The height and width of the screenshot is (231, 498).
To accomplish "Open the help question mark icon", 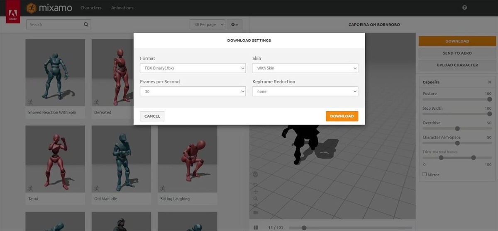I will (464, 8).
